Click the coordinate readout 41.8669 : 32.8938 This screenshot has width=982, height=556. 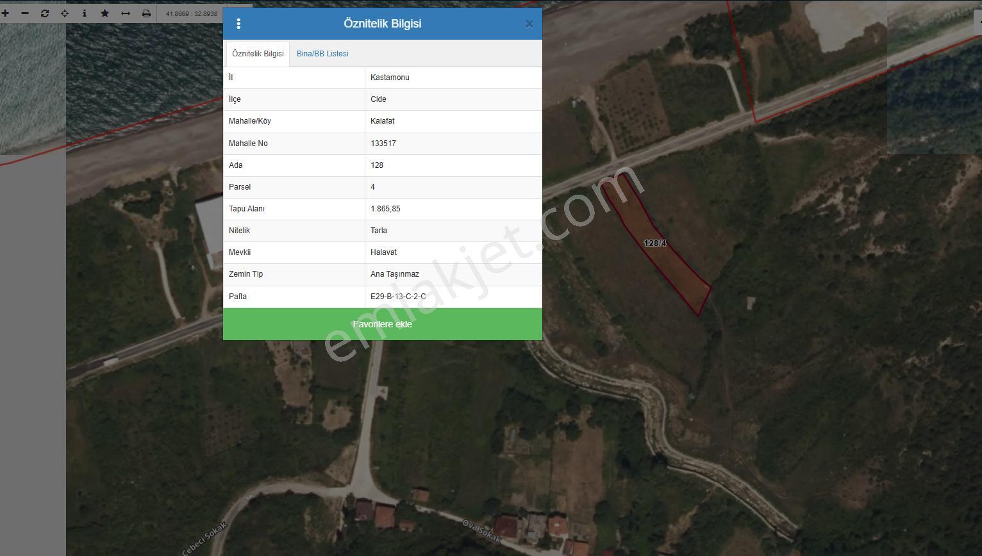point(192,13)
